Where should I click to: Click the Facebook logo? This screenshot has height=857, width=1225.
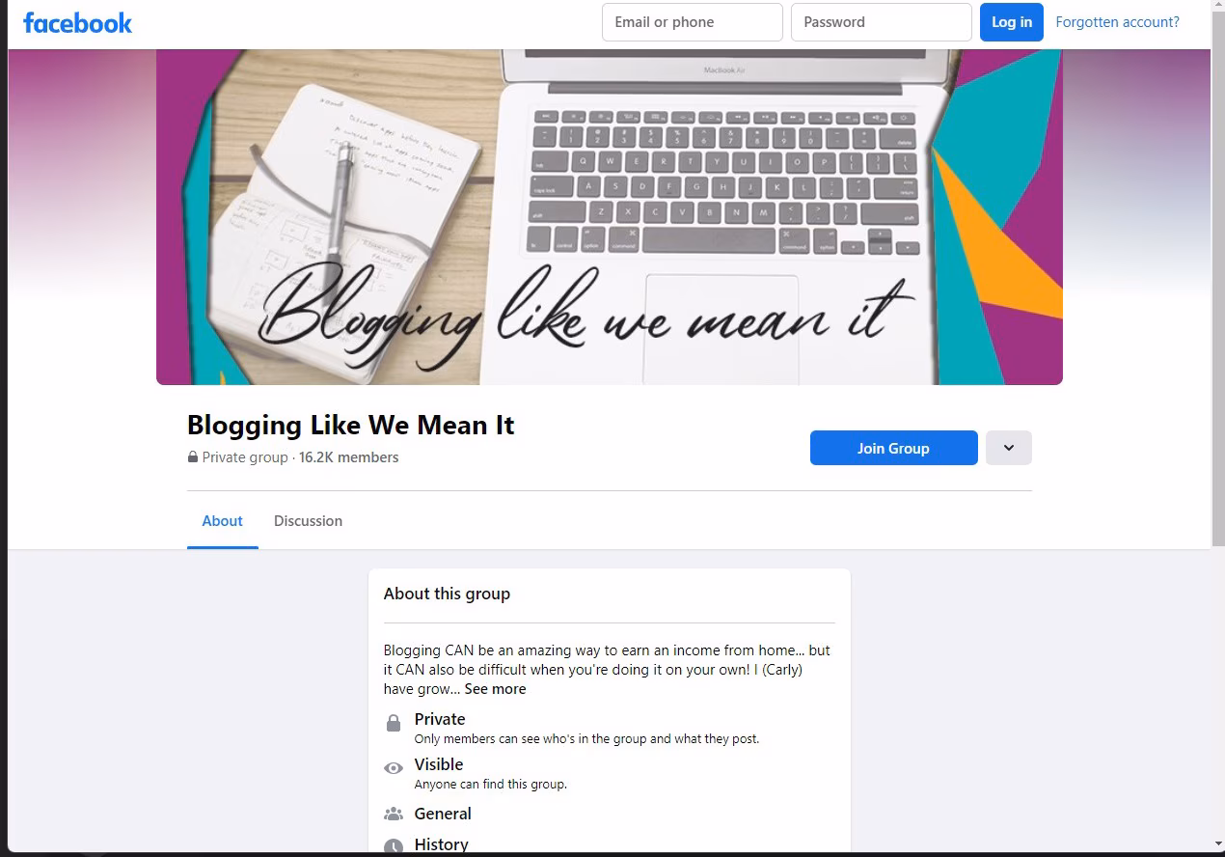(77, 23)
